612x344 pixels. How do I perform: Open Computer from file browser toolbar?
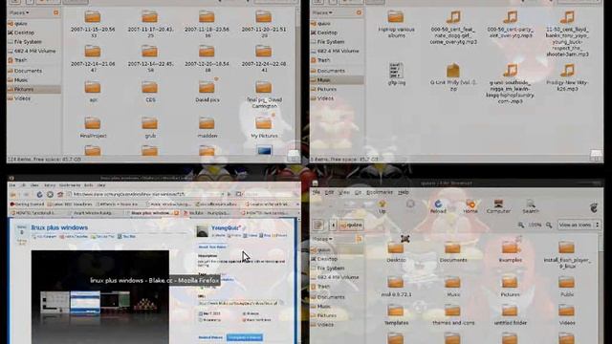(498, 206)
